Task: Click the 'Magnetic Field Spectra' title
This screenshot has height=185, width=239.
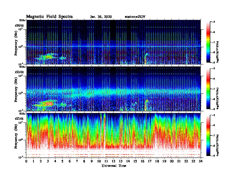Action: [x=49, y=17]
